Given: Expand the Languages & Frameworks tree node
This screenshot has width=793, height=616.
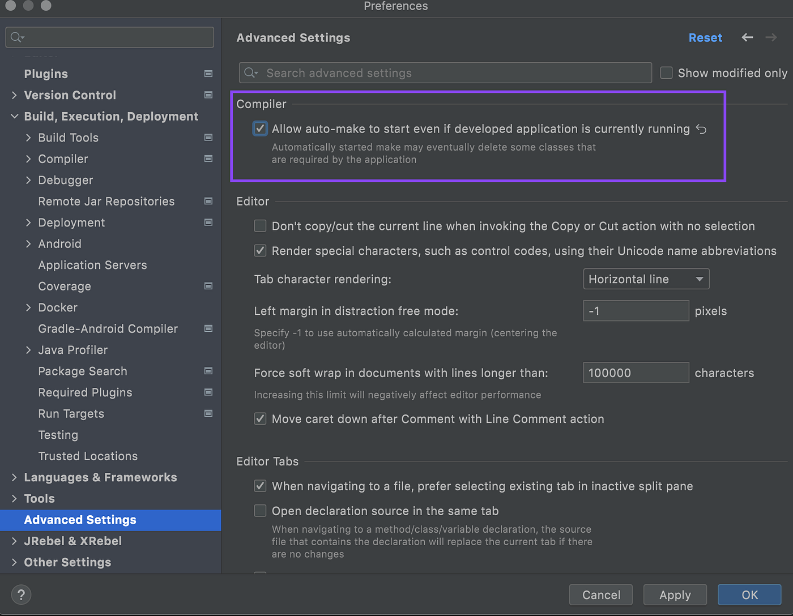Looking at the screenshot, I should pyautogui.click(x=14, y=477).
